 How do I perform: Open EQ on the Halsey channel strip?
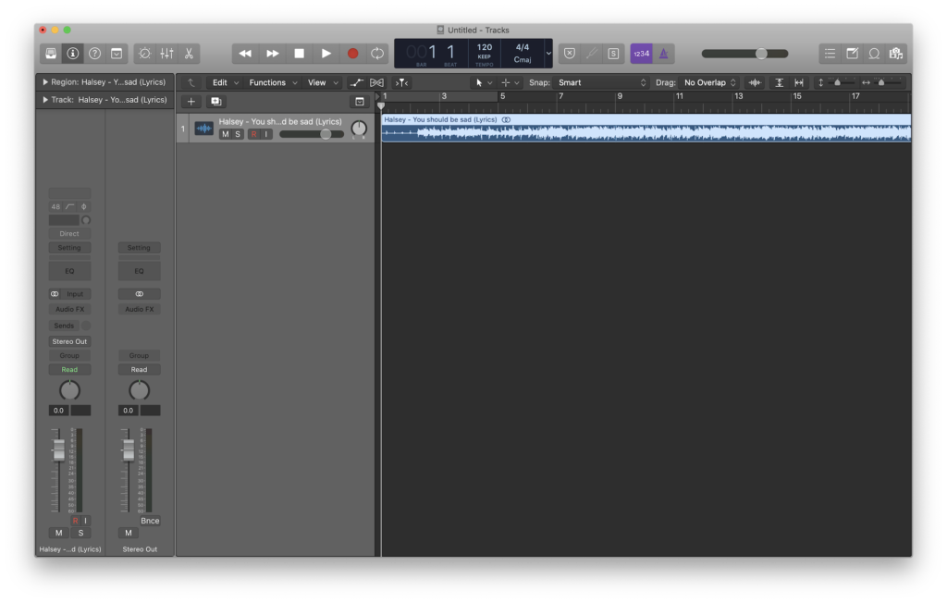click(x=69, y=271)
